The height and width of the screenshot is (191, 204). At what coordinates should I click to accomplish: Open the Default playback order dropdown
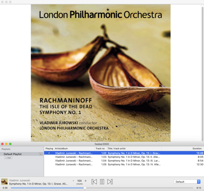click(x=187, y=182)
